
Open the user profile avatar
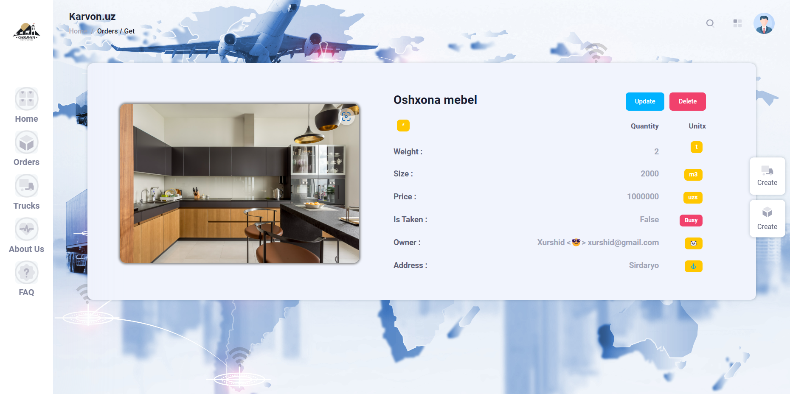tap(764, 23)
